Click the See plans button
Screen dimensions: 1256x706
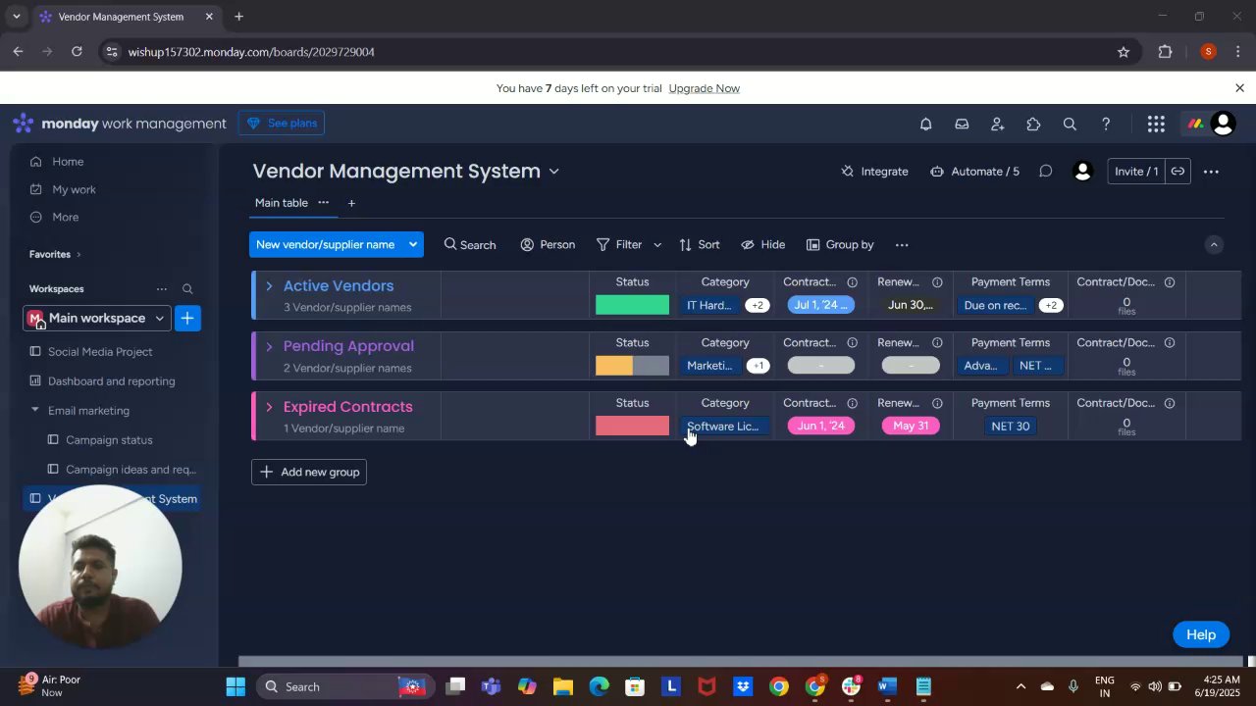pos(282,124)
